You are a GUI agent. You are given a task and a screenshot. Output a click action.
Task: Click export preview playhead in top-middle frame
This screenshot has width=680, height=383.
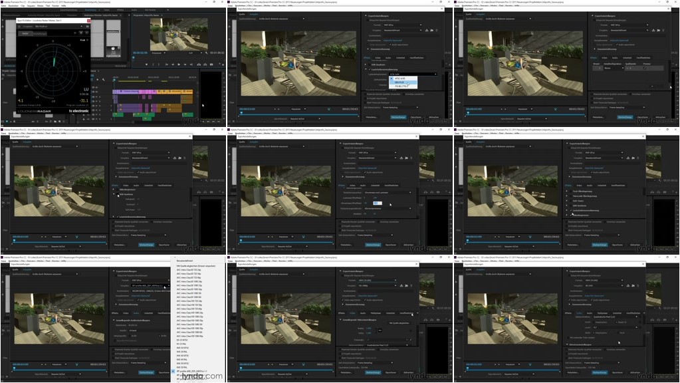(241, 113)
